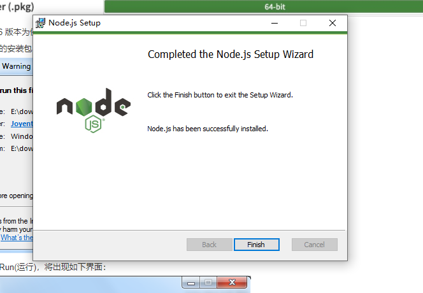This screenshot has height=293, width=423.
Task: Click the greyed-out Back button
Action: 210,245
